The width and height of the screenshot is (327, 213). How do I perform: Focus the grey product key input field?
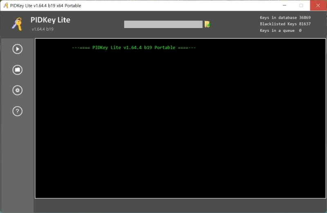click(x=163, y=24)
